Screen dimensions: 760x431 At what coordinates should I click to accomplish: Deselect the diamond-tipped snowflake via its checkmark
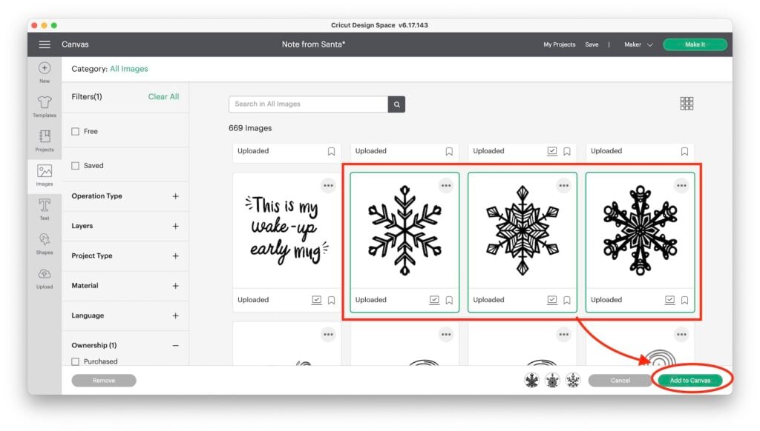(552, 300)
